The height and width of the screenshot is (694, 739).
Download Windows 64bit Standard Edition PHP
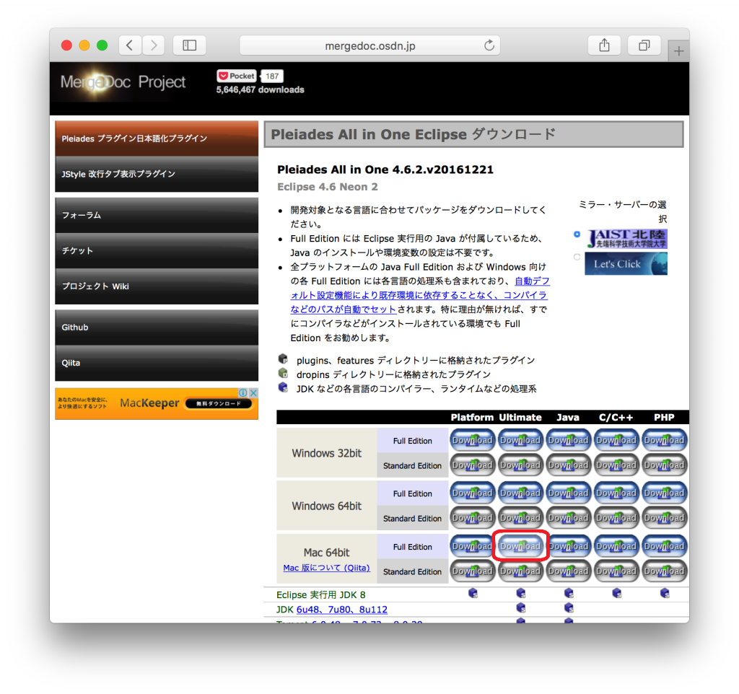click(665, 518)
